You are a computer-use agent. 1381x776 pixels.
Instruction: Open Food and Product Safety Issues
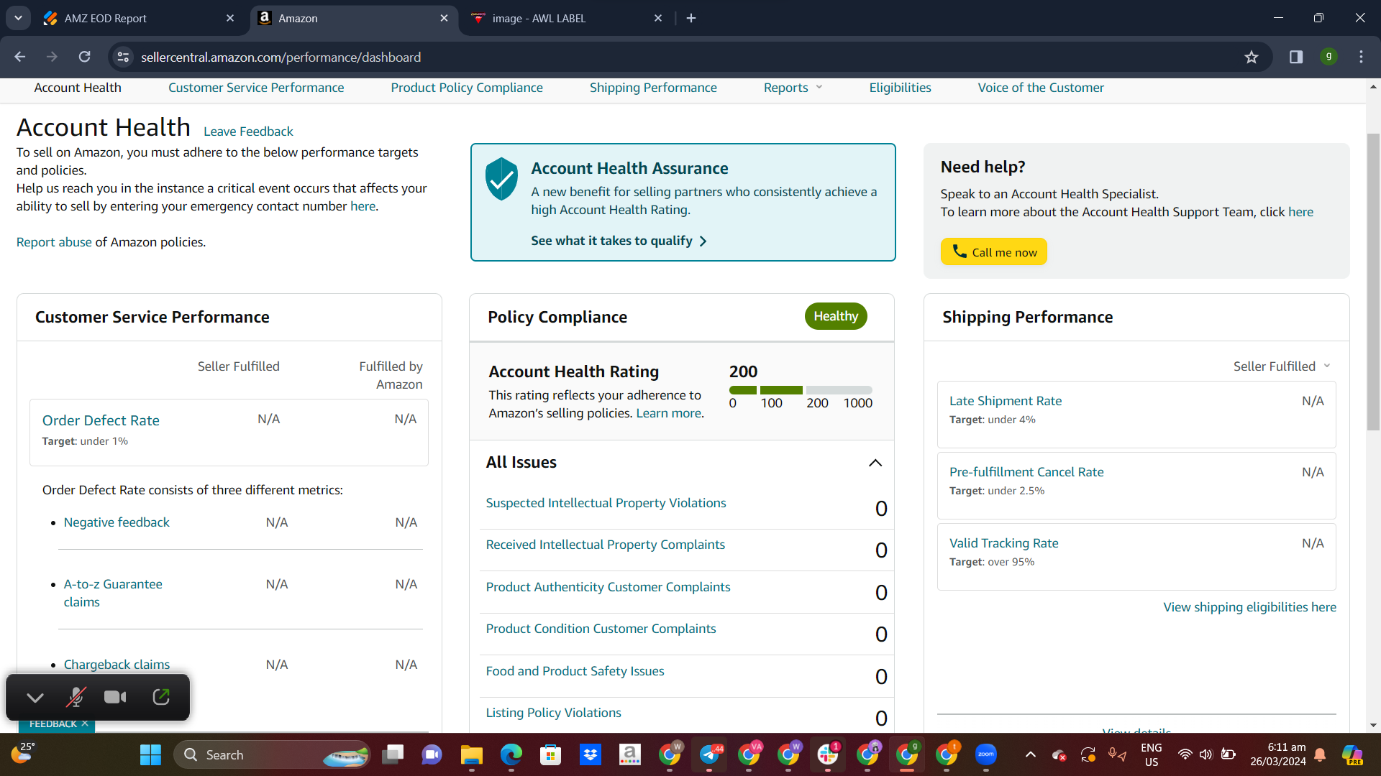point(575,671)
